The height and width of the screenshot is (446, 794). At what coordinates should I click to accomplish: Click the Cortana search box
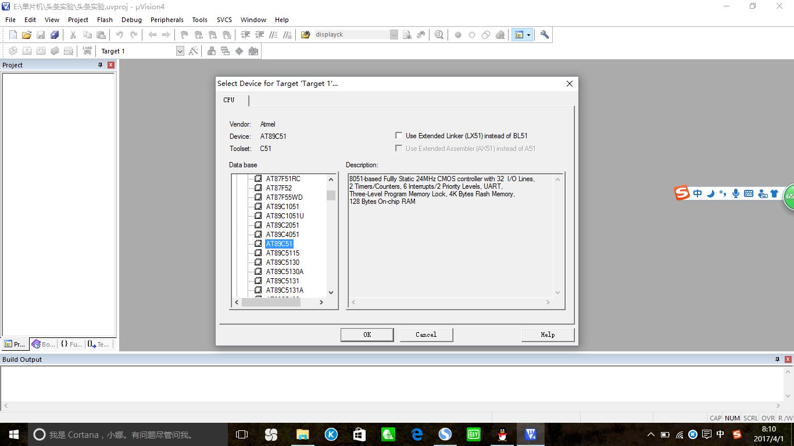(128, 434)
